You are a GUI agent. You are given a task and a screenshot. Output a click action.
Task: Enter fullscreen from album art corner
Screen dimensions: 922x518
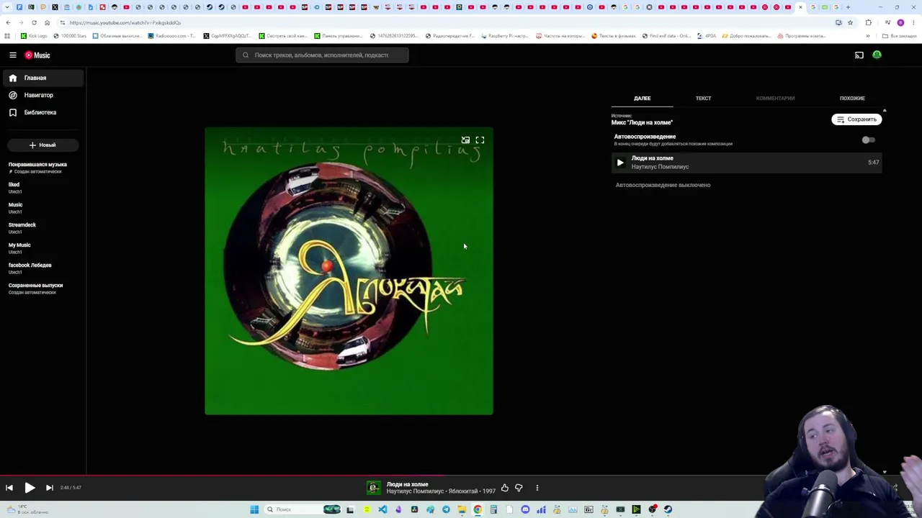[480, 140]
